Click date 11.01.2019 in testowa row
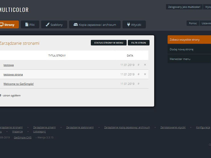 pos(127,65)
